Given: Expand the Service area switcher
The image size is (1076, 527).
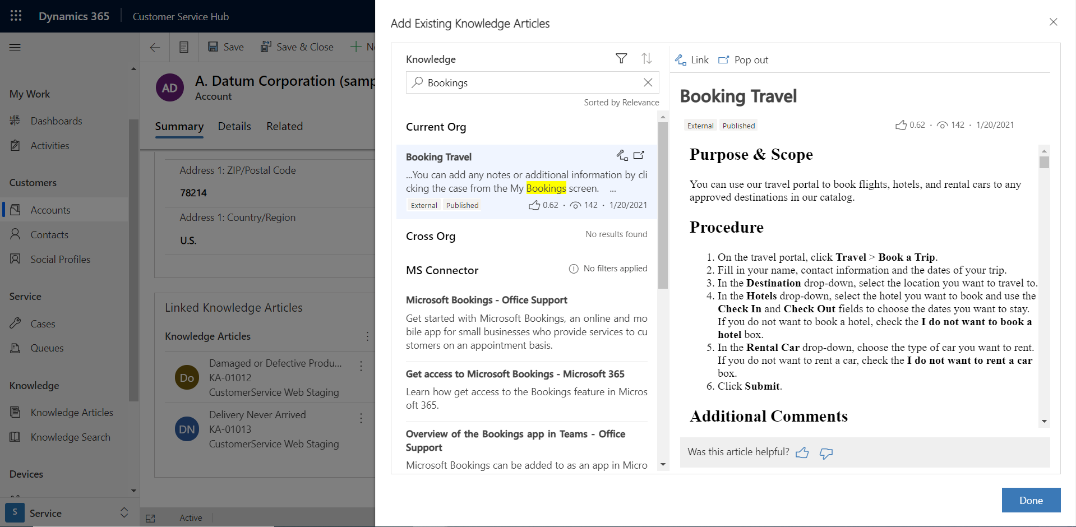Looking at the screenshot, I should point(124,512).
